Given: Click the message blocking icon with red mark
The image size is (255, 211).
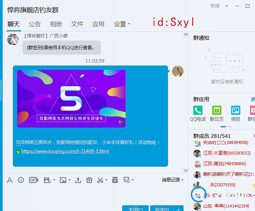Looking at the screenshot, I should 127,180.
